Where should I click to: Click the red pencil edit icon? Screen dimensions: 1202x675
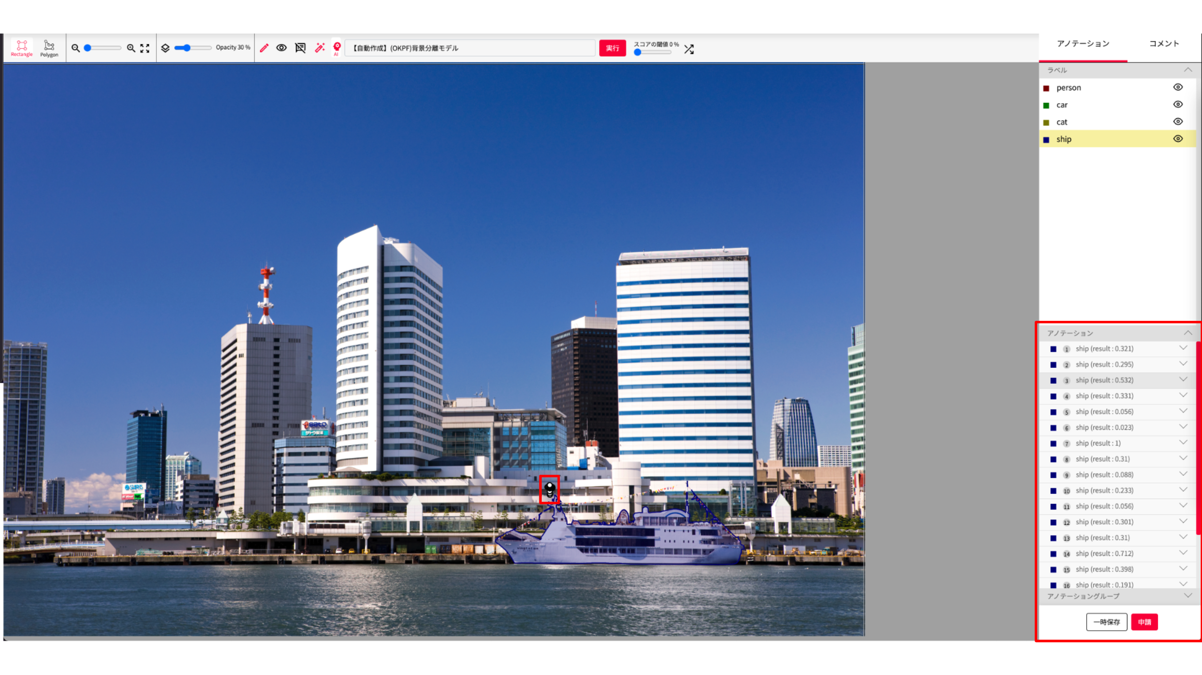coord(264,48)
